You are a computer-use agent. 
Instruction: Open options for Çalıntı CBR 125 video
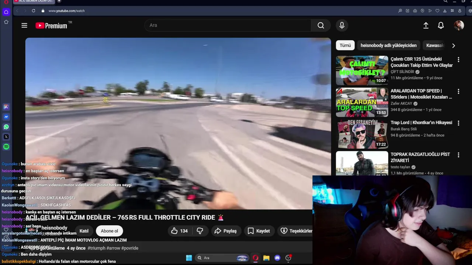458,59
